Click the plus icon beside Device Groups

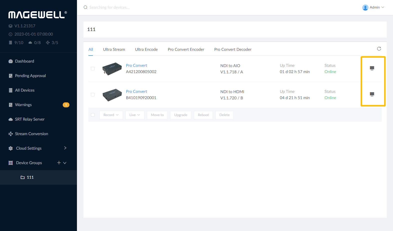coord(59,163)
